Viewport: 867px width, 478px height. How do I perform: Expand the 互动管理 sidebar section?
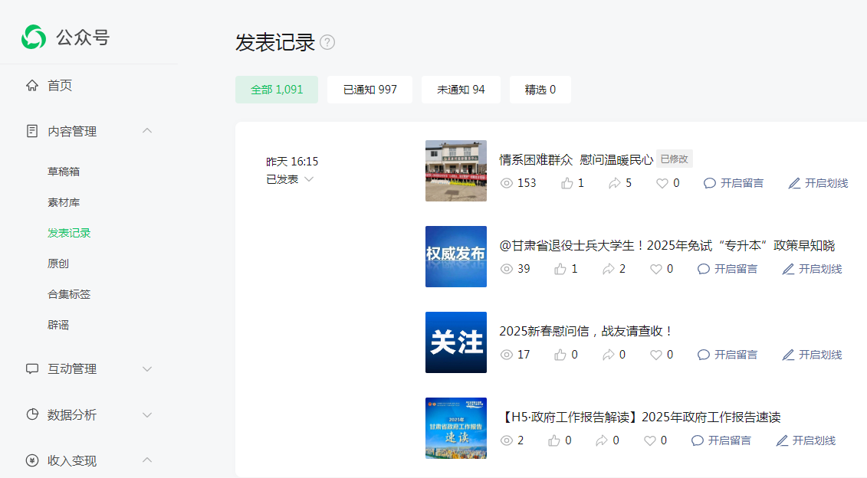[x=147, y=368]
